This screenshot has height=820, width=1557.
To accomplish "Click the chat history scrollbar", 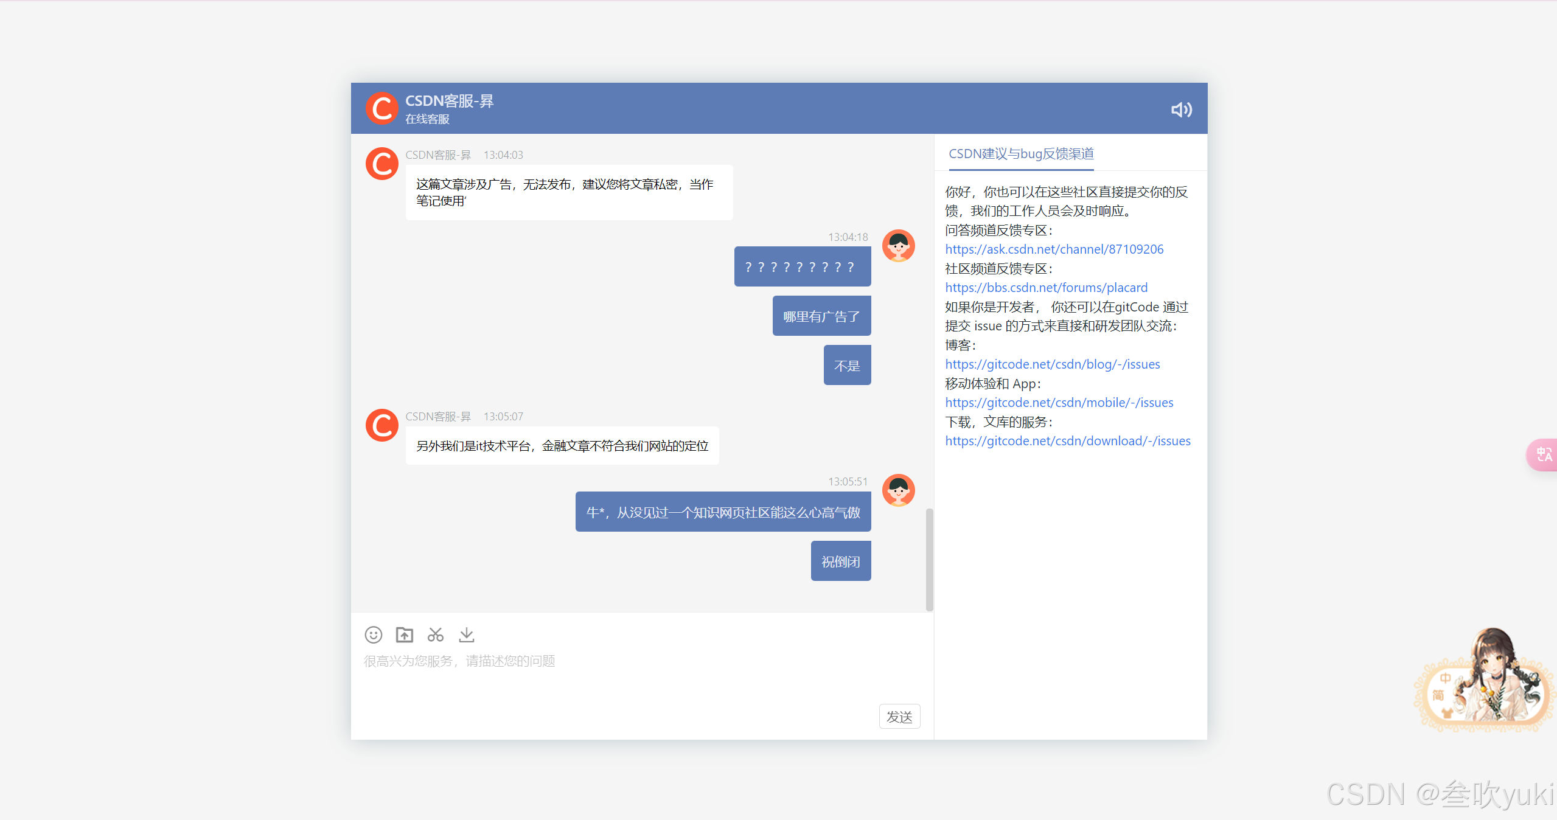I will (929, 558).
